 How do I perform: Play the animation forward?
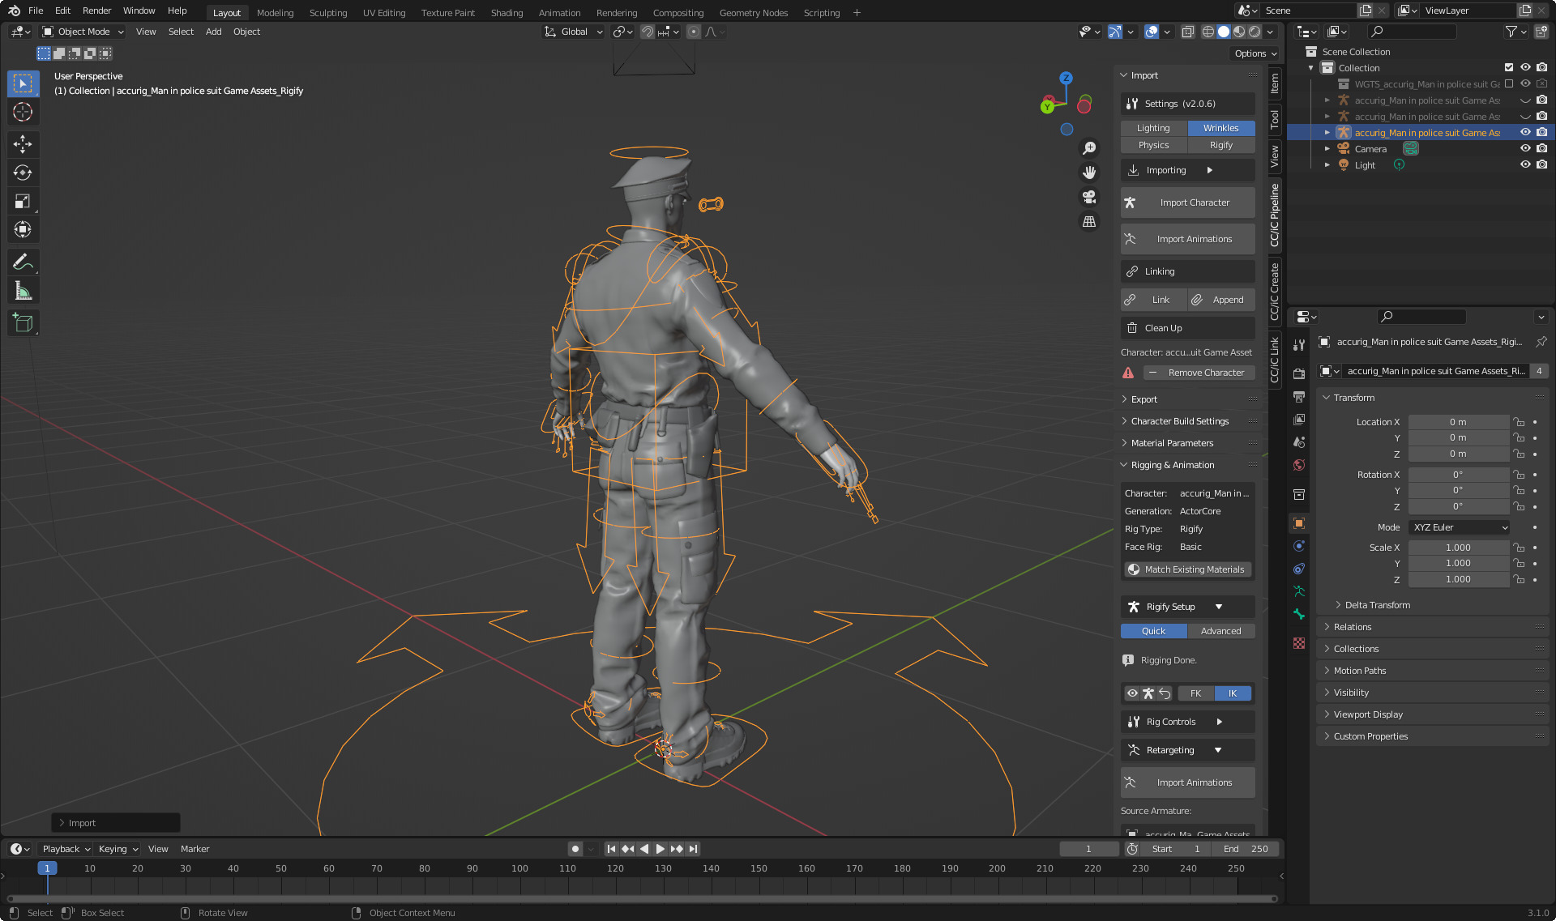pyautogui.click(x=660, y=849)
